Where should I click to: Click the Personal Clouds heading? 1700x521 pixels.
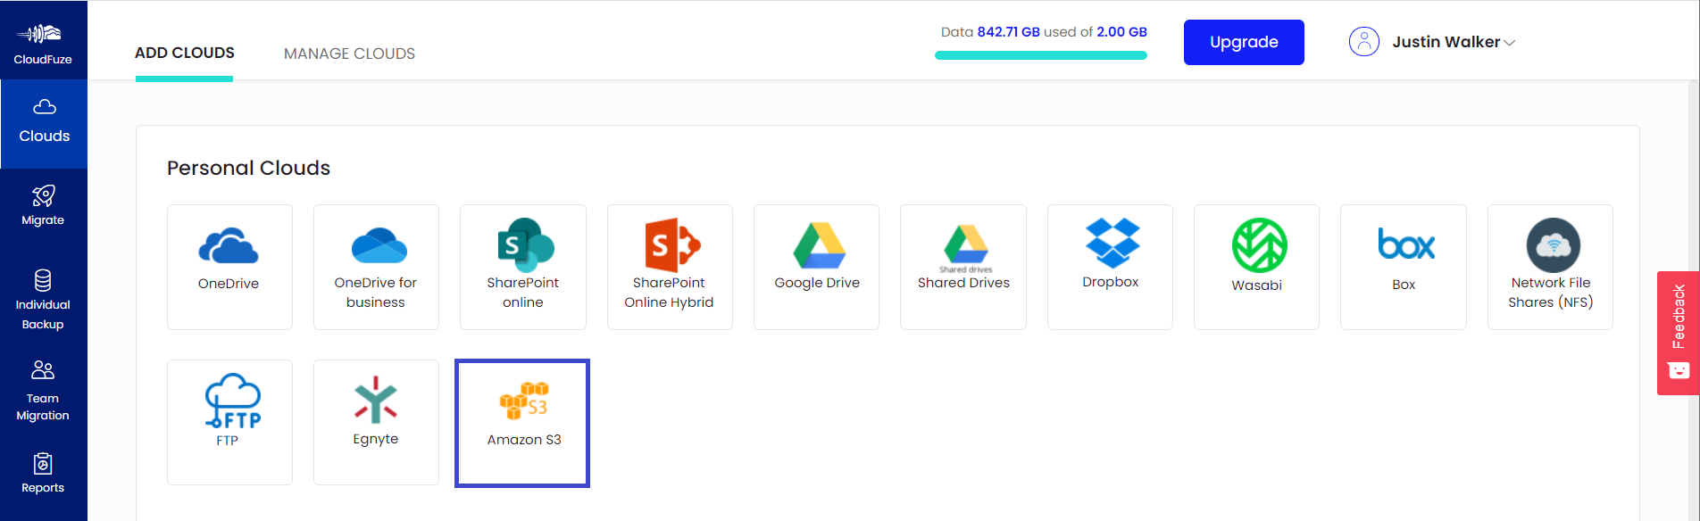(x=248, y=168)
